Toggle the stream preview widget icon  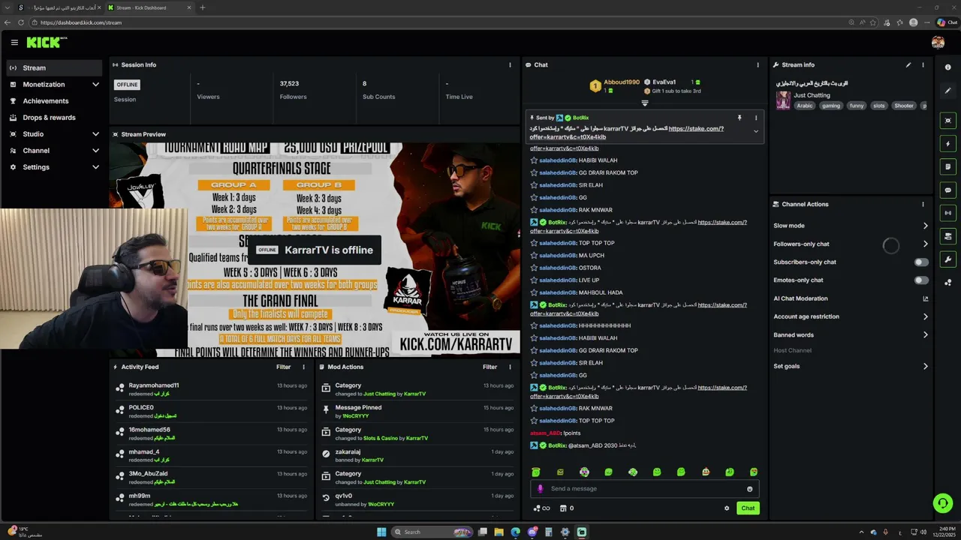click(948, 121)
